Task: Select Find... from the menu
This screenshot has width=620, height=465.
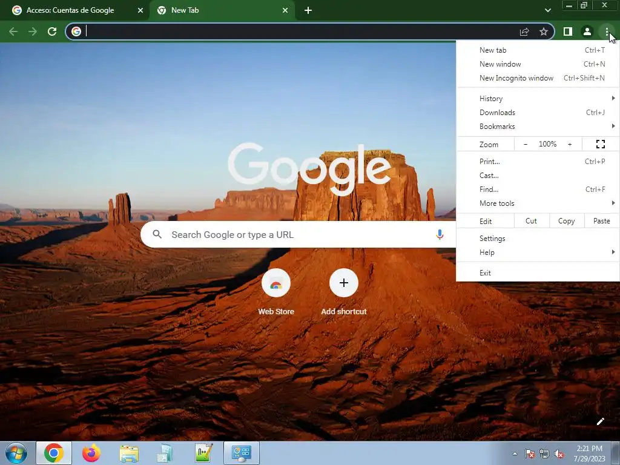Action: point(538,190)
